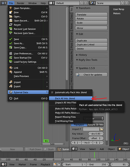Open the scene browse icon
130x167 pixels.
(x=92, y=3)
